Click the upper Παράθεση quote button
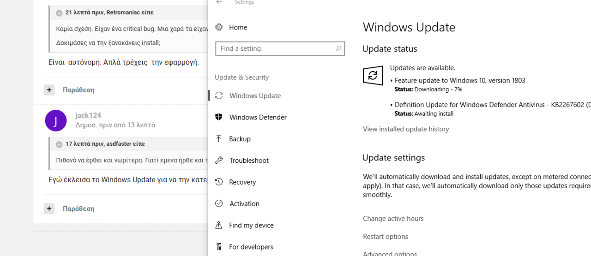Image resolution: width=591 pixels, height=256 pixels. [78, 90]
